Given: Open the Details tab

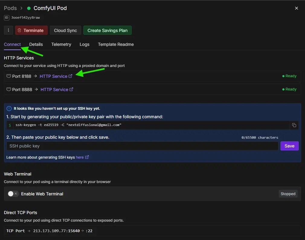Looking at the screenshot, I should coord(36,44).
